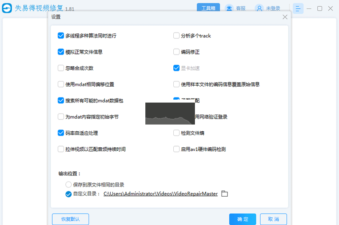Confirm settings with 确定 button
Image resolution: width=339 pixels, height=225 pixels.
242,219
